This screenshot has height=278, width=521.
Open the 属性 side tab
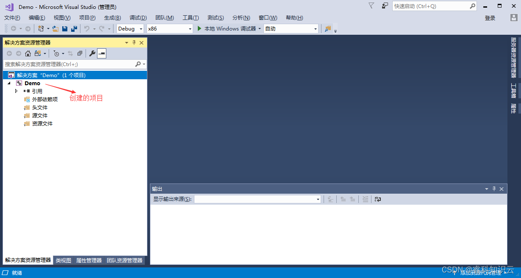513,108
